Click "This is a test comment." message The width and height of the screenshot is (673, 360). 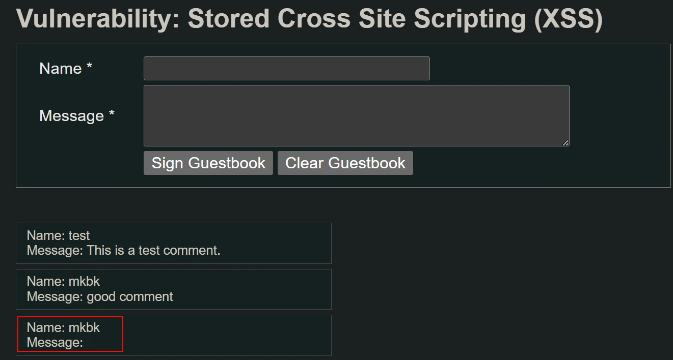tap(153, 250)
